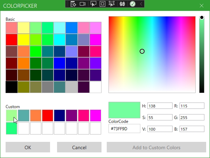This screenshot has width=210, height=158.
Task: Pick the azure blue swatch in Basic top row
Action: click(71, 28)
